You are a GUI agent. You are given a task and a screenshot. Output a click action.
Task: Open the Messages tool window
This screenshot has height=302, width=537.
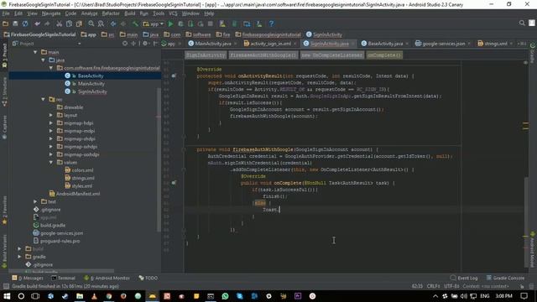click(x=28, y=278)
